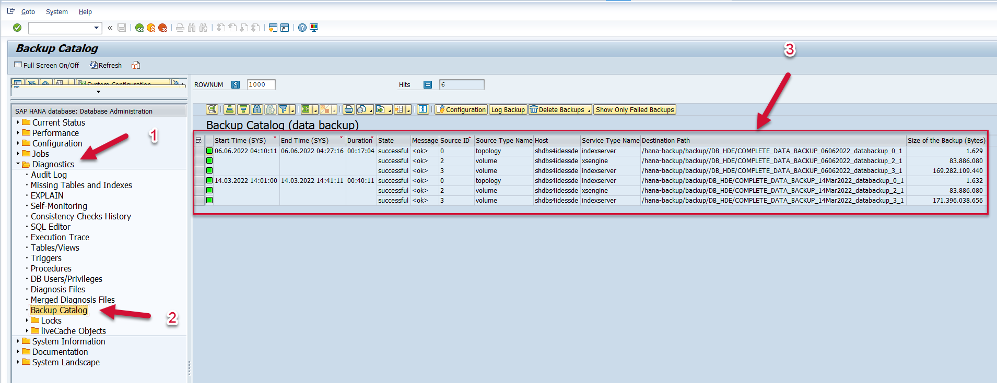This screenshot has height=383, width=997.
Task: Click the Log Backup button
Action: [x=508, y=109]
